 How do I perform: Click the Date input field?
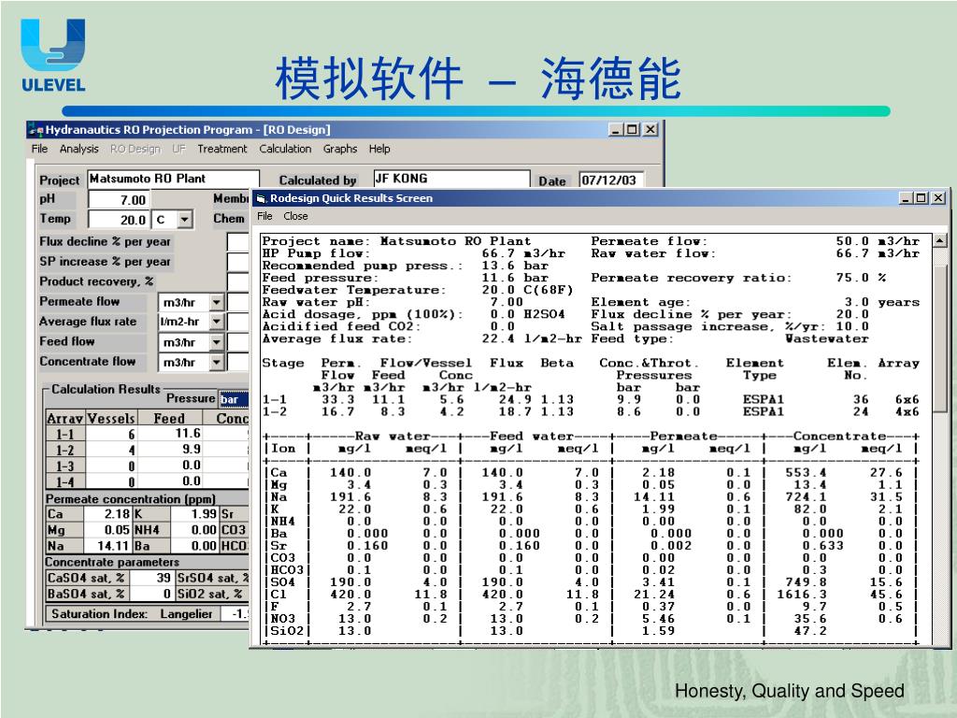click(x=611, y=180)
